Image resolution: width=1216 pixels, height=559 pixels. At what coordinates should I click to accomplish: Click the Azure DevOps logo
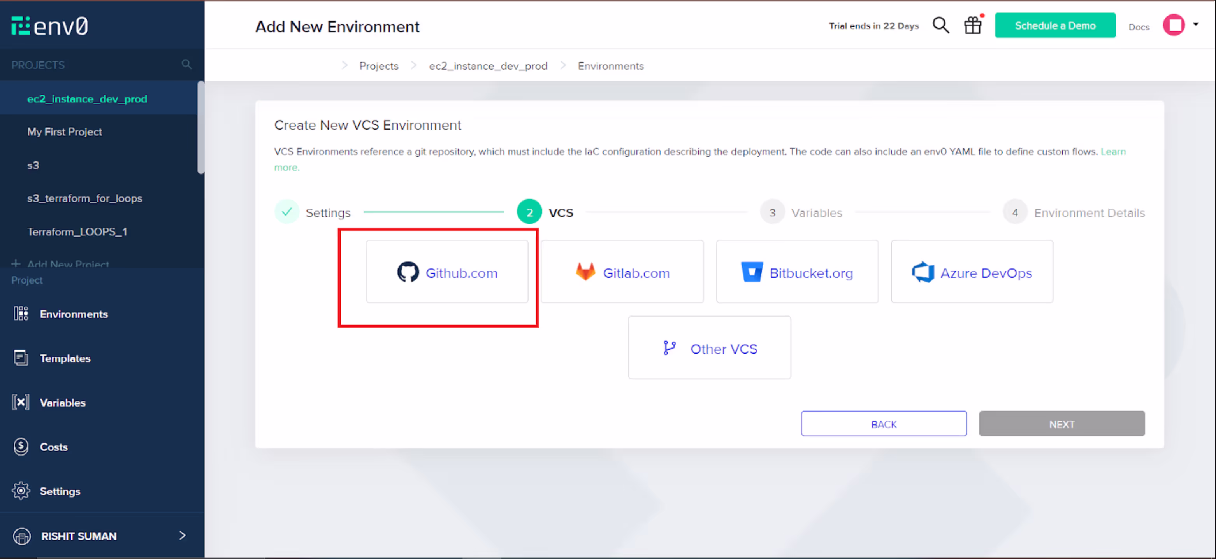click(x=923, y=272)
